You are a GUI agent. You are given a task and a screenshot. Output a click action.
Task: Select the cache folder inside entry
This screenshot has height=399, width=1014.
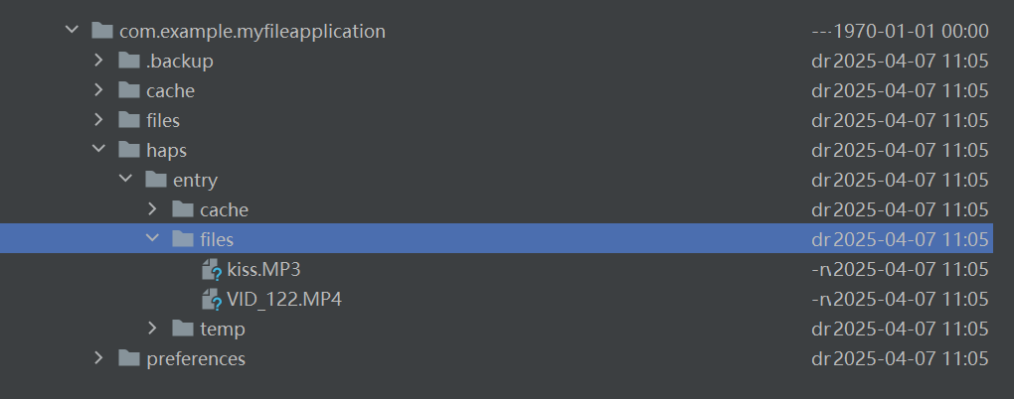(x=224, y=210)
